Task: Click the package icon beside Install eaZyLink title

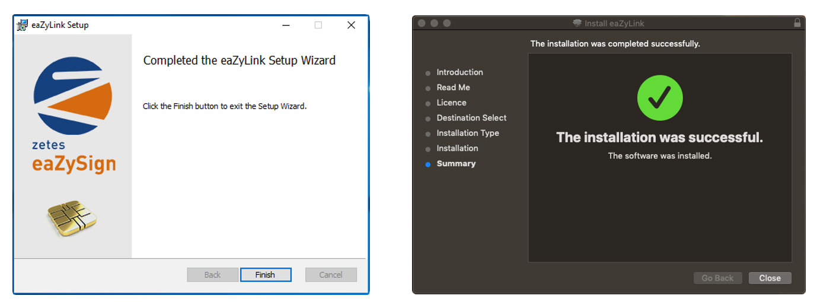Action: (577, 24)
